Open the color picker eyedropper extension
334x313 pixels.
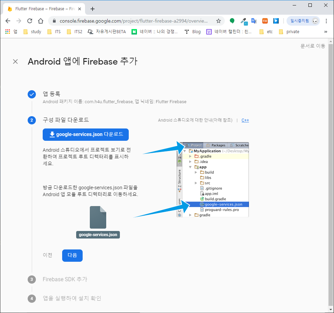tap(244, 21)
